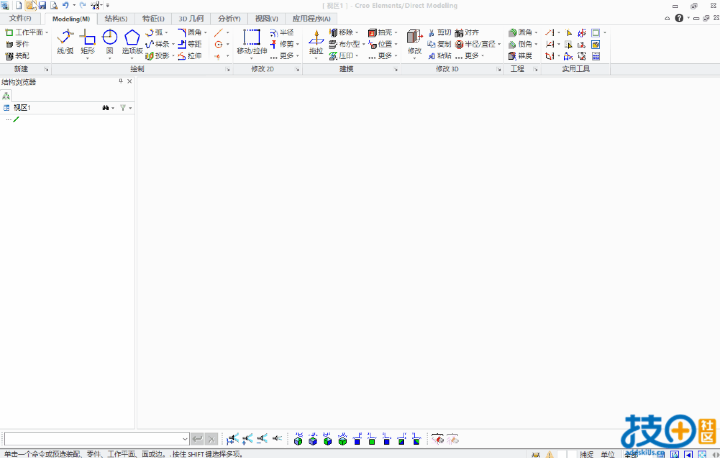The width and height of the screenshot is (720, 458).
Task: Expand the 建模 group dialog launcher
Action: 396,69
